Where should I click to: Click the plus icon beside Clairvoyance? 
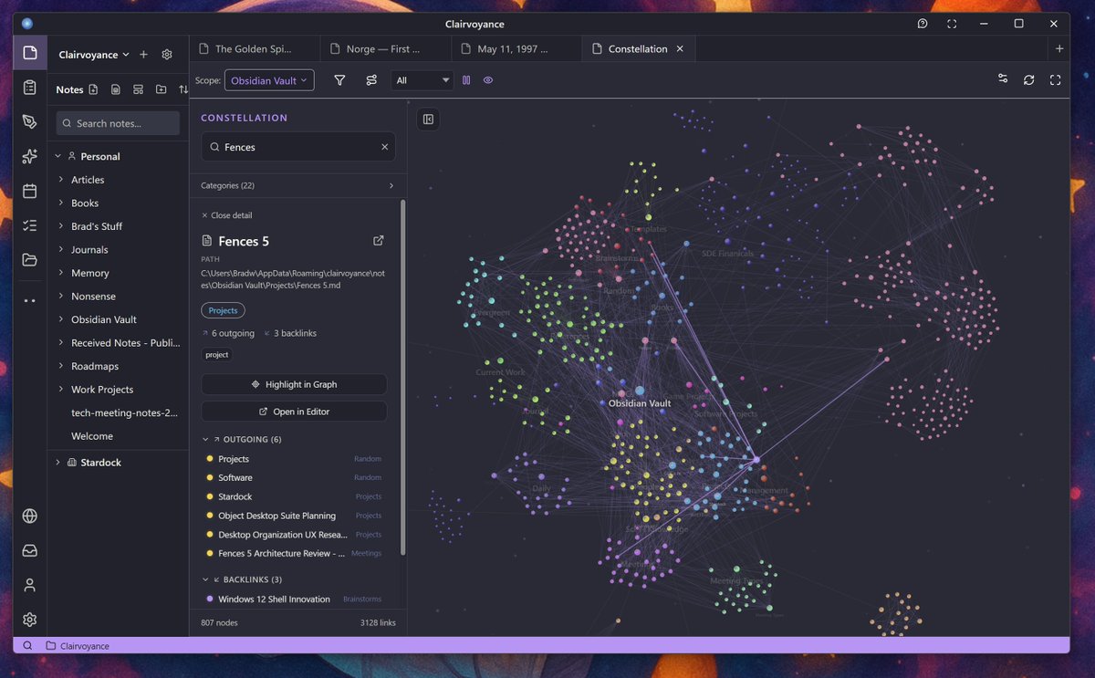click(x=143, y=55)
